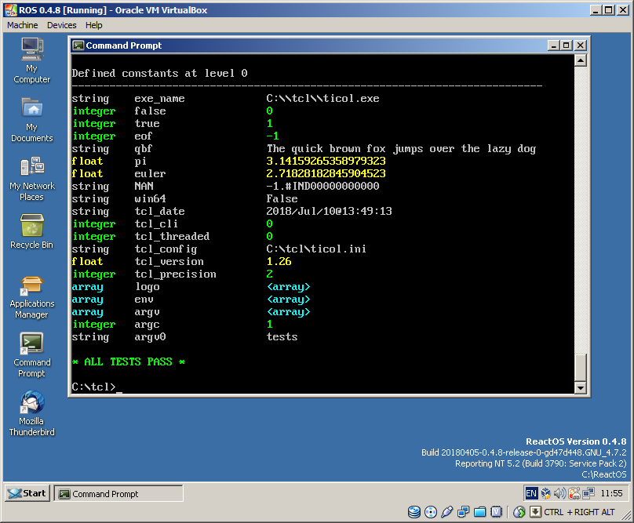Minimize the VirtualBox window
Viewport: 634px width, 523px height.
pos(596,10)
